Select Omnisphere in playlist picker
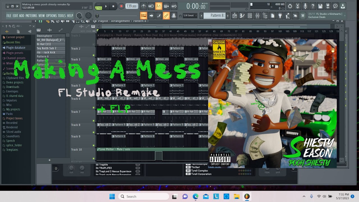Image resolution: width=359 pixels, height=202 pixels. 51,36
